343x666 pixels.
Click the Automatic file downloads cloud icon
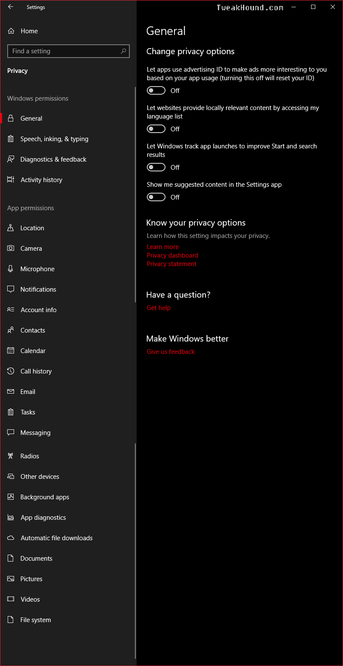[x=11, y=538]
